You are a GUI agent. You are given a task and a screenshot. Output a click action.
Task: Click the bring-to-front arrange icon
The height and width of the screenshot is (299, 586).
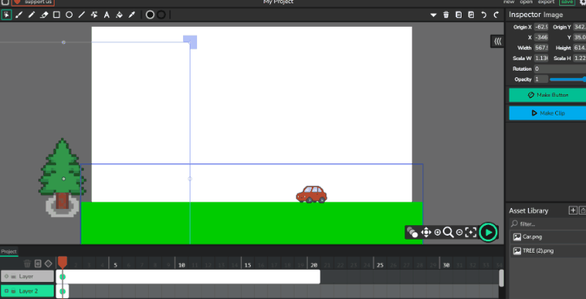point(471,15)
